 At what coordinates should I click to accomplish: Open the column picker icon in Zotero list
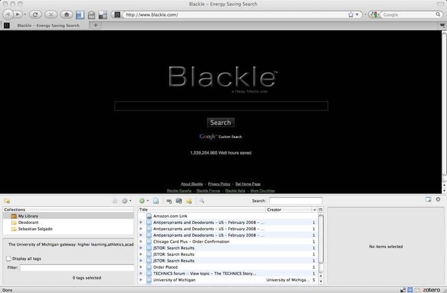tap(320, 210)
